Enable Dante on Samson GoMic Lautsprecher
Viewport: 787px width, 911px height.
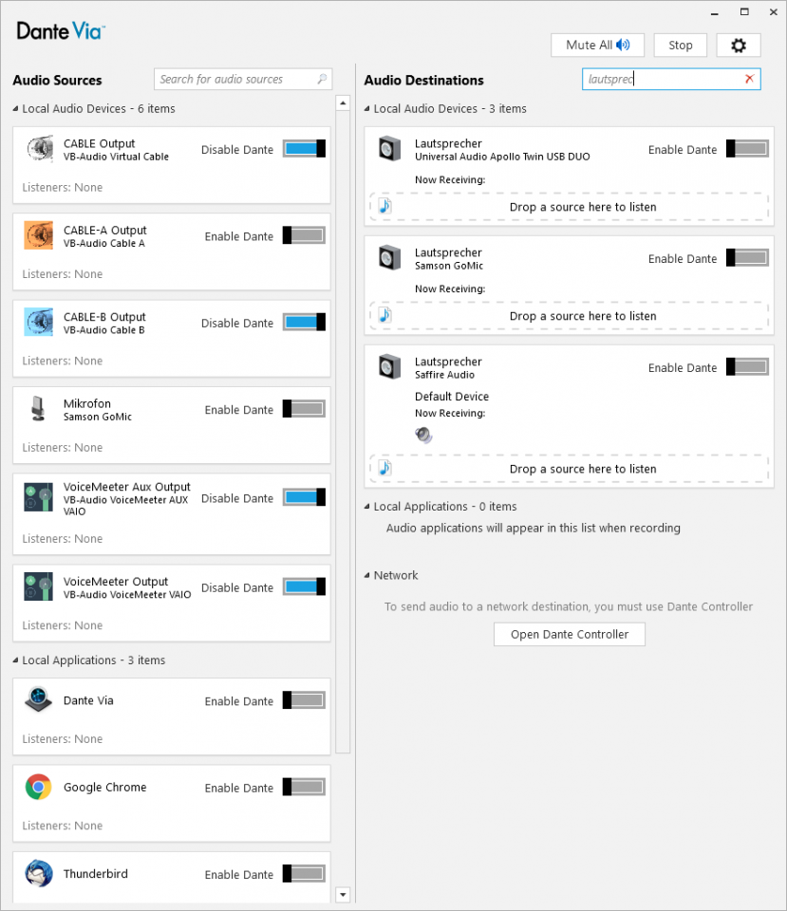pos(747,258)
